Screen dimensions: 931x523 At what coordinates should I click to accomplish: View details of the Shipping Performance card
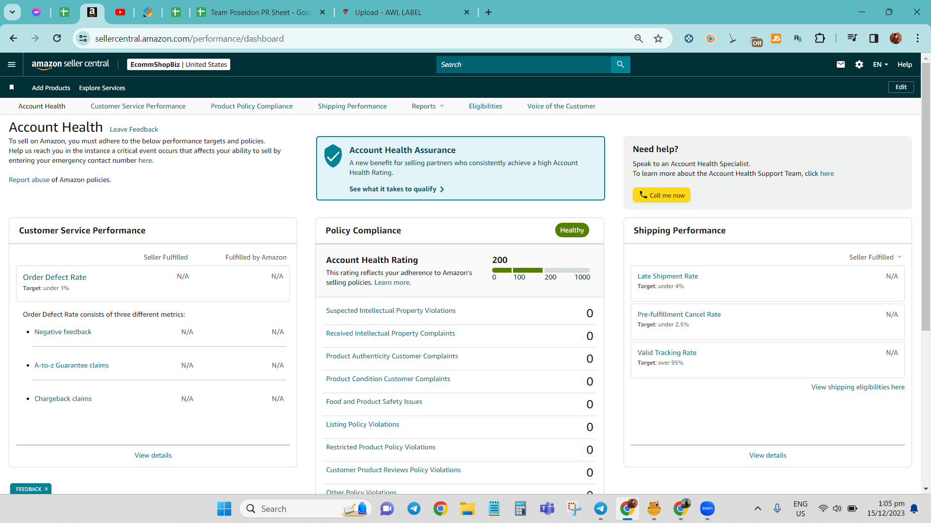(768, 455)
